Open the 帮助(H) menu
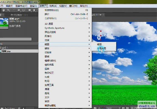Image resolution: width=157 pixels, height=109 pixels. (x=84, y=6)
